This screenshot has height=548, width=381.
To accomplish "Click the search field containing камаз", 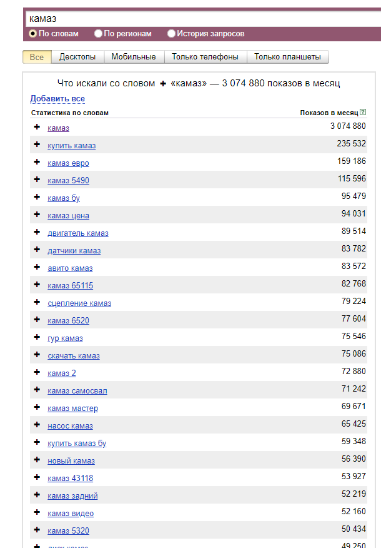I will tap(200, 19).
